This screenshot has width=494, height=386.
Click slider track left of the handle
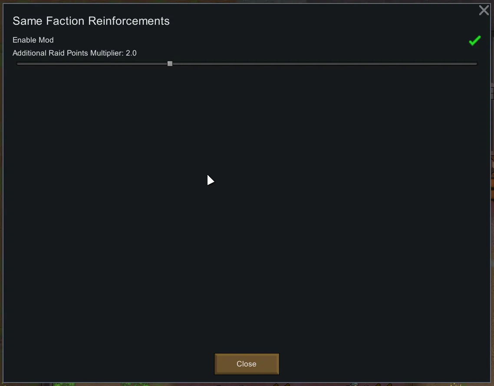click(92, 64)
